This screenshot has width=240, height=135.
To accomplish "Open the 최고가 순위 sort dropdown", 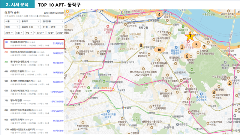I will (x=30, y=27).
